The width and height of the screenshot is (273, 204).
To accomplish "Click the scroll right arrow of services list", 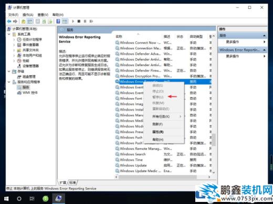I will (209, 177).
